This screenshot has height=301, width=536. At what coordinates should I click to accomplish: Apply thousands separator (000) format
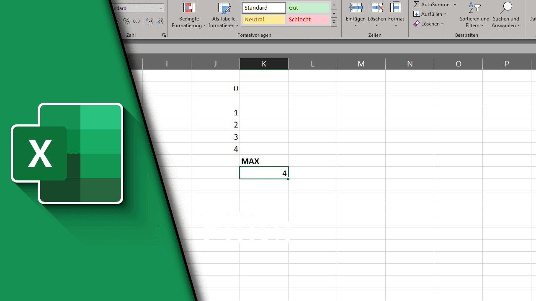[137, 21]
